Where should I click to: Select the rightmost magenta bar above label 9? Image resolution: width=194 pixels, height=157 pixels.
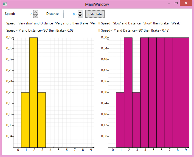(x=185, y=92)
